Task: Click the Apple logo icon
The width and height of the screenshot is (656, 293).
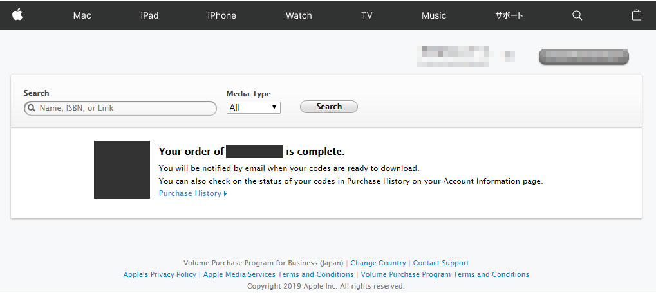Action: coord(17,15)
